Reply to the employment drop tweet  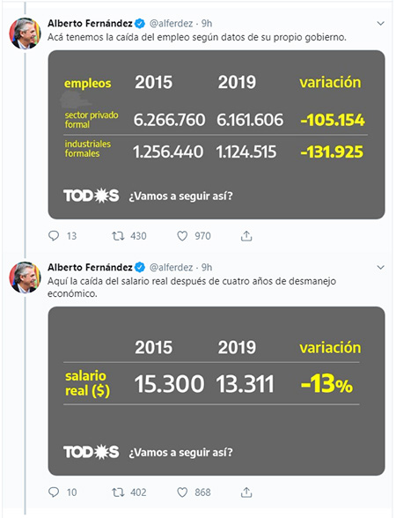(x=54, y=236)
